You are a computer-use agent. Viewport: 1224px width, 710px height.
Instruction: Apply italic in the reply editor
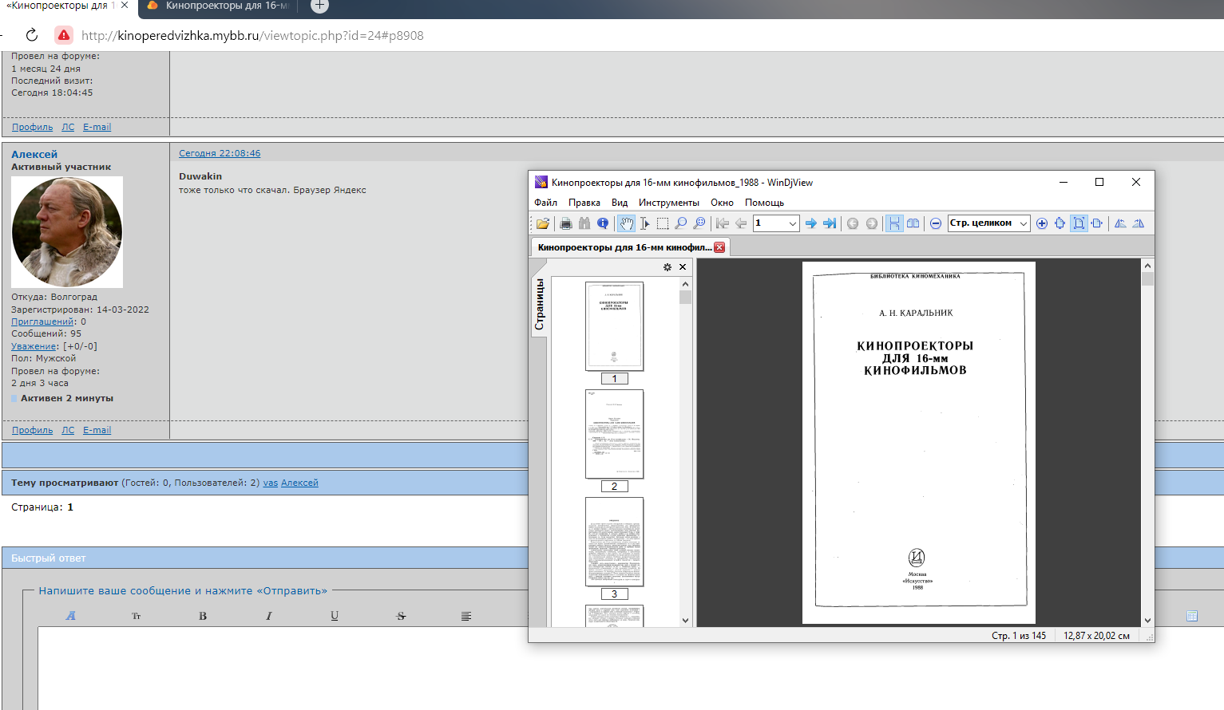269,616
